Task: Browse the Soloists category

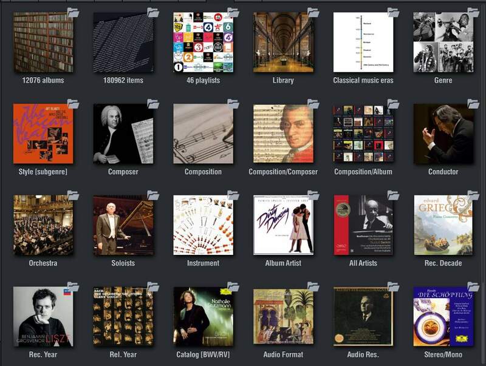Action: 123,225
